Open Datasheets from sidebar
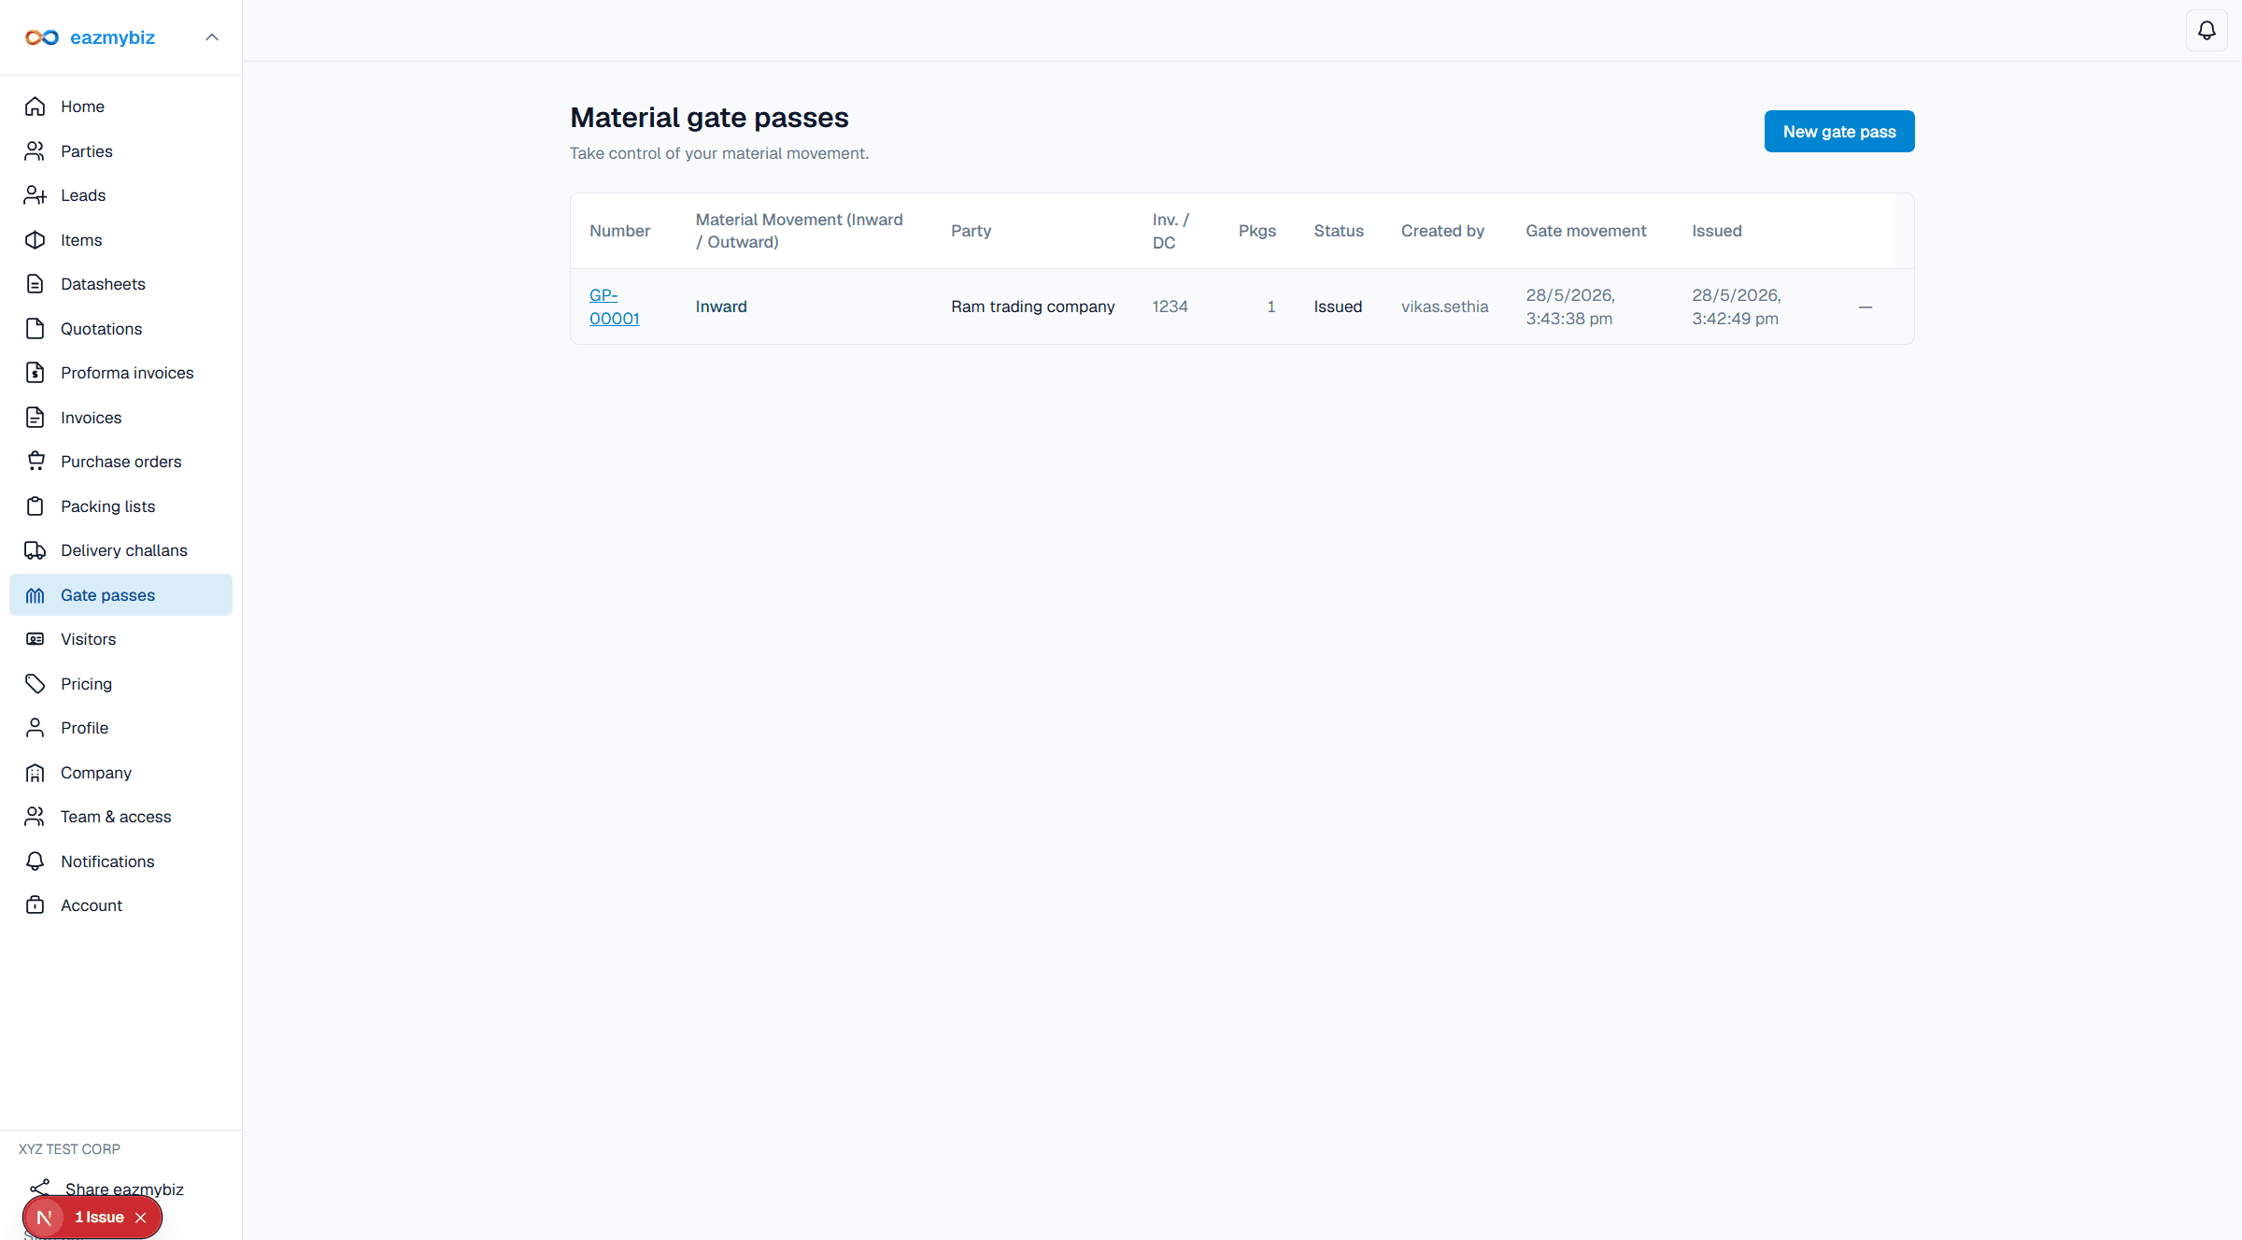 tap(121, 284)
